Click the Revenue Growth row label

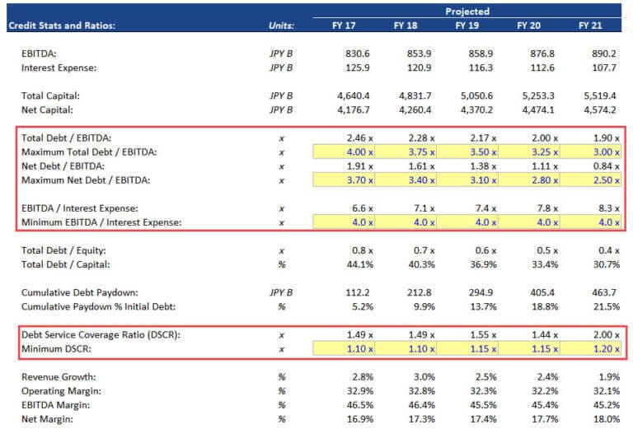click(56, 376)
